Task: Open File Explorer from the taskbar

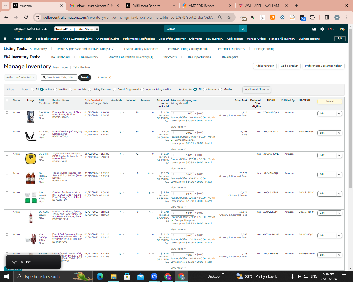Action: click(114, 276)
